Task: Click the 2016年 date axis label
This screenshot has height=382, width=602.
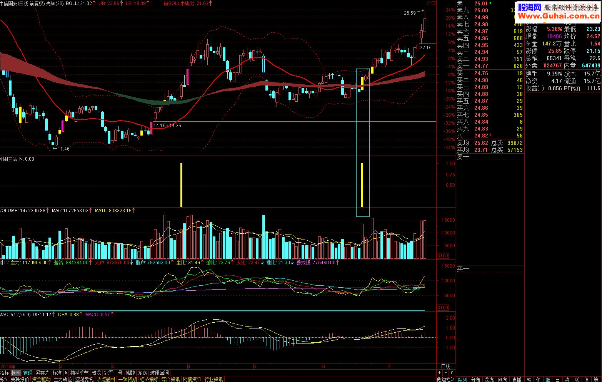Action: pos(8,366)
